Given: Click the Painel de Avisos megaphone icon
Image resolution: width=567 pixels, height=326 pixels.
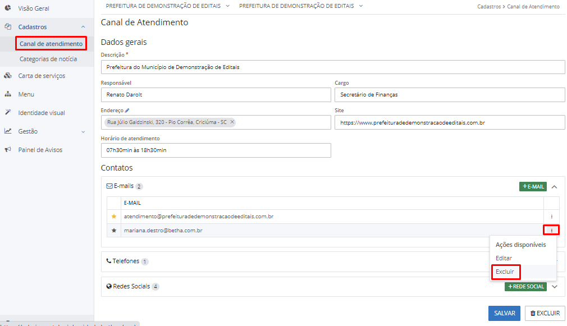Looking at the screenshot, I should click(8, 150).
